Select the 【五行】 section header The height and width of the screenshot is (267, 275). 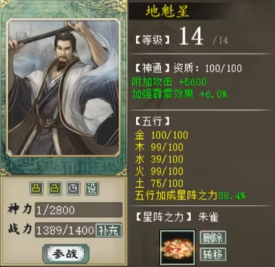(152, 121)
